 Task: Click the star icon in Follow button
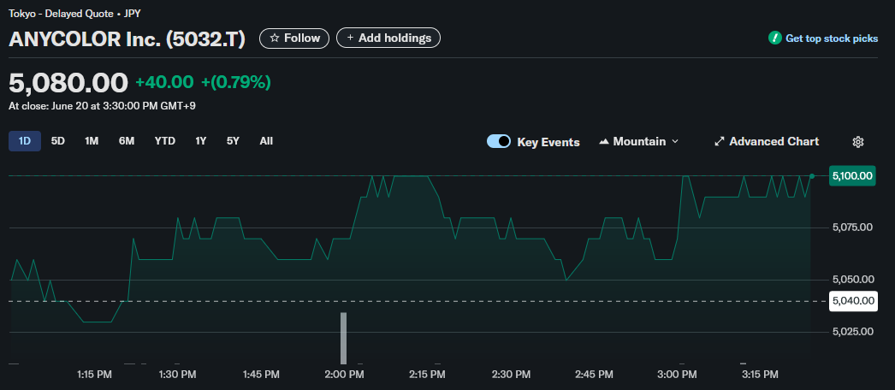coord(275,38)
